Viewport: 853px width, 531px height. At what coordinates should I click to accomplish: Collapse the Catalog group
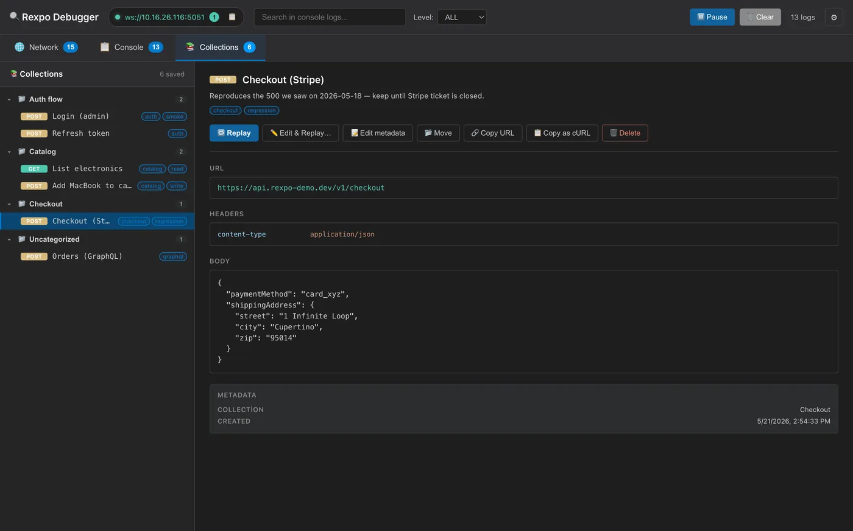point(9,152)
